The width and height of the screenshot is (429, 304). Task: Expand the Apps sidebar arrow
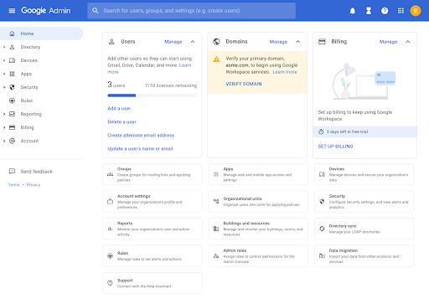[x=4, y=74]
